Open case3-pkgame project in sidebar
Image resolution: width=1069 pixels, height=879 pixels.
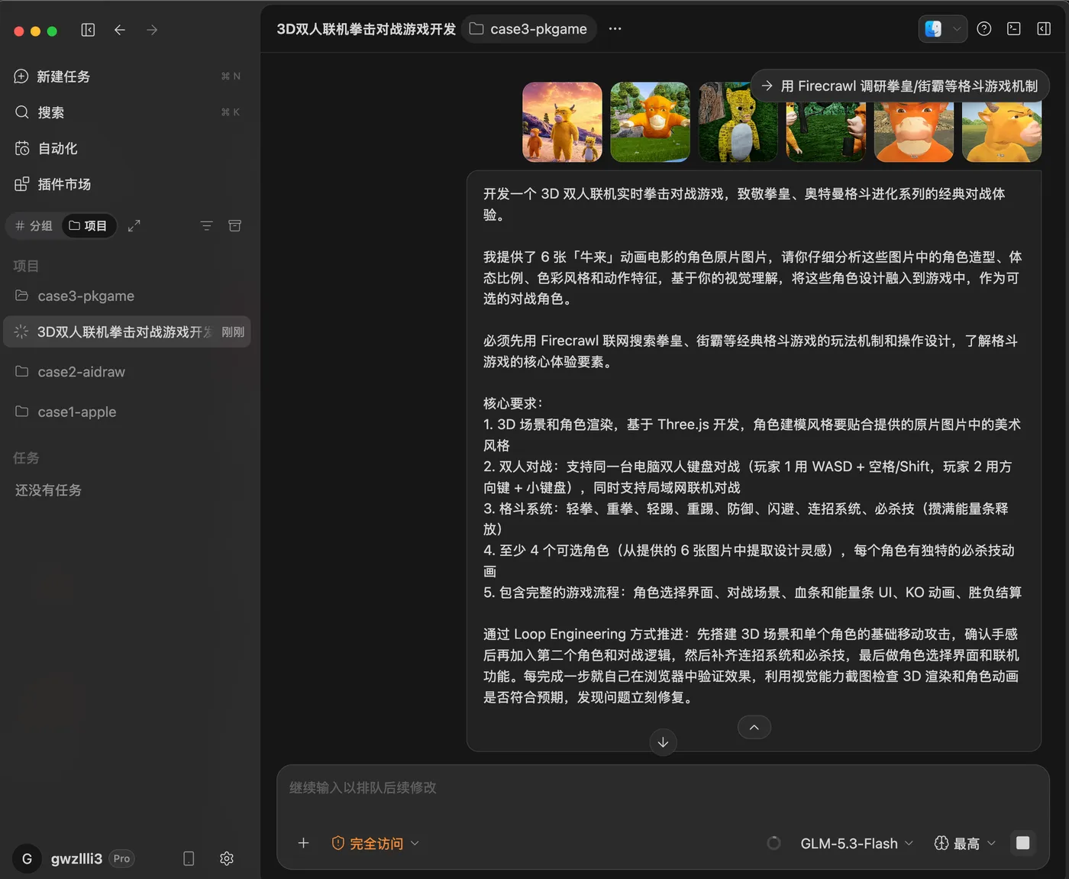click(x=127, y=296)
